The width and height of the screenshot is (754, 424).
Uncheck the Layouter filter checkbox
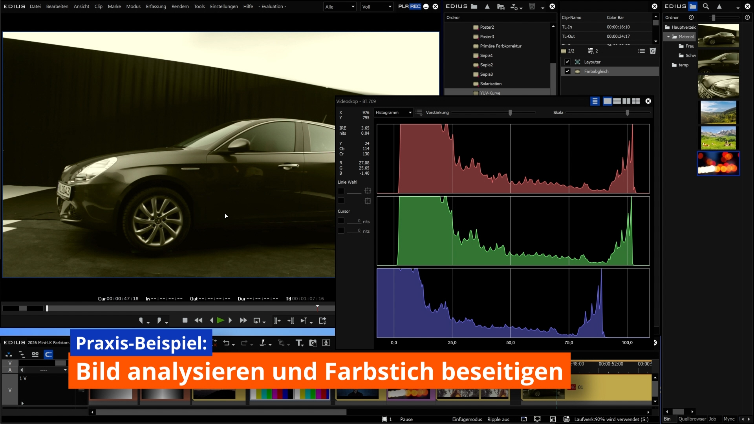click(567, 62)
